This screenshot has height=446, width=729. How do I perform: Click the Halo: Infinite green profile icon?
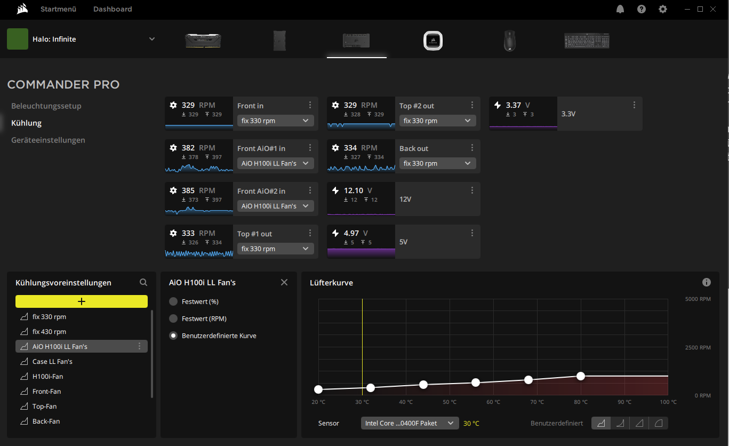tap(18, 39)
